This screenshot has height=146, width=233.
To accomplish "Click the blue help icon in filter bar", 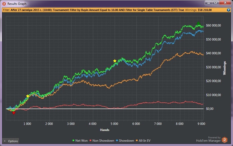I will (x=228, y=10).
